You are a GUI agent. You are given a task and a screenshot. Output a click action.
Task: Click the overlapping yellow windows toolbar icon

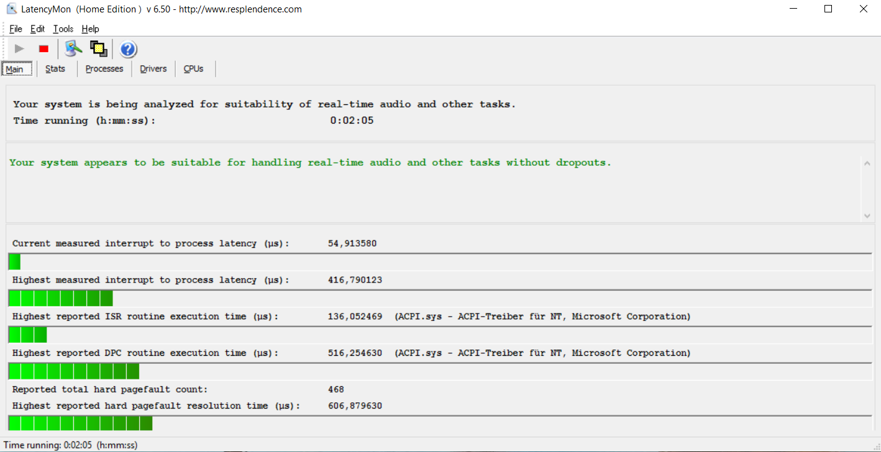click(98, 48)
